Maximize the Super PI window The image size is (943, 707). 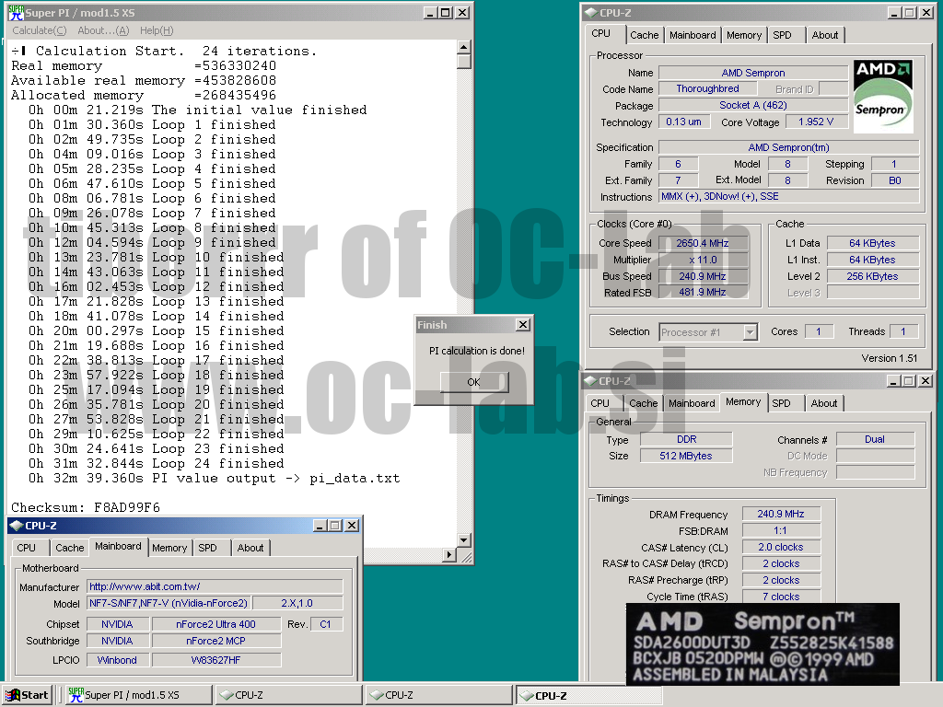tap(446, 13)
